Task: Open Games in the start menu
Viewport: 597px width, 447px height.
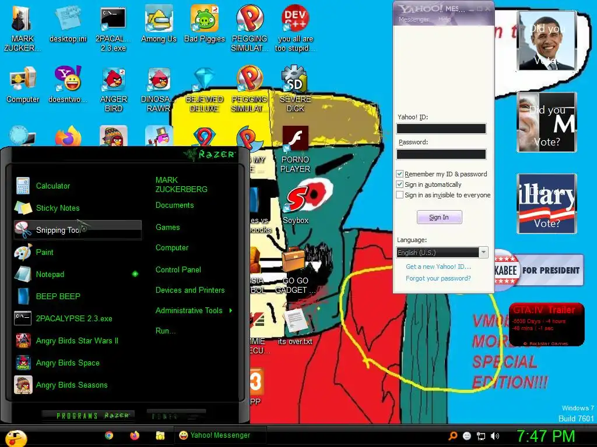Action: 167,228
